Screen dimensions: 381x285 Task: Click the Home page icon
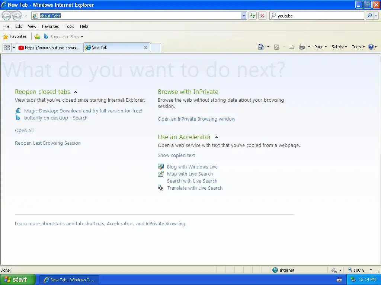click(x=261, y=47)
